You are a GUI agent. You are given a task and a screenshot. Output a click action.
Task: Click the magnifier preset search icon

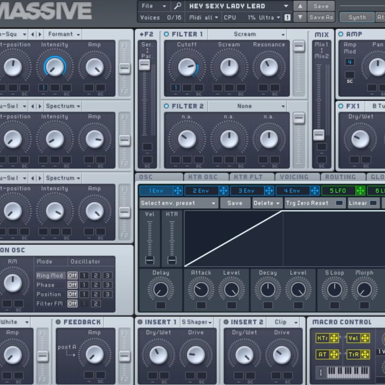point(178,6)
